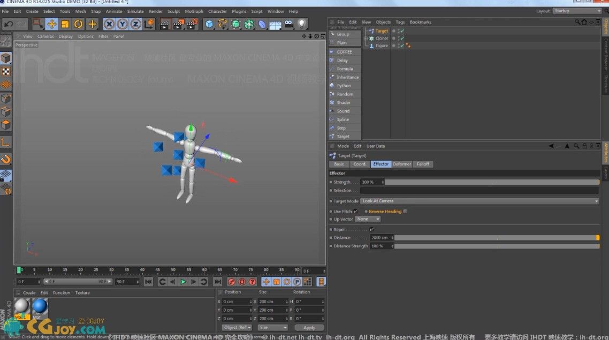Open the Size dropdown in Coordinates panel
Viewport: 609px width, 340px height.
(x=273, y=328)
